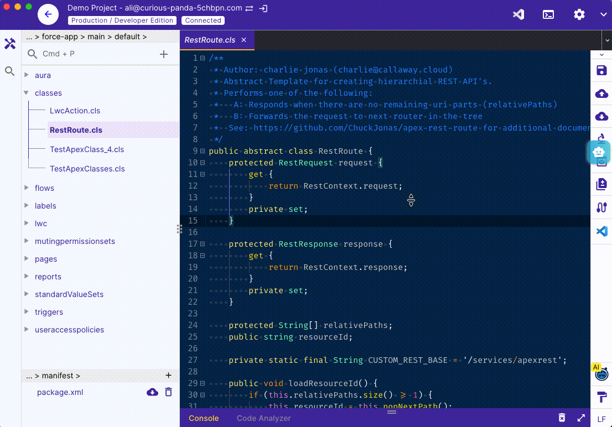612x427 pixels.
Task: Fold the comment block at line 1
Action: 203,58
